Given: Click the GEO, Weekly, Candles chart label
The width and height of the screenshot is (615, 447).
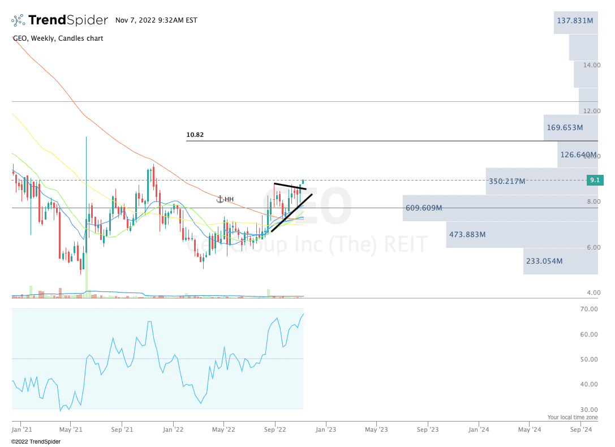Looking at the screenshot, I should point(57,38).
